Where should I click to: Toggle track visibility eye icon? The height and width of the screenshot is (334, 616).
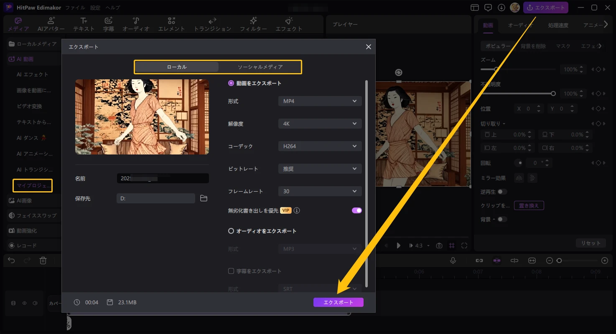(x=24, y=303)
